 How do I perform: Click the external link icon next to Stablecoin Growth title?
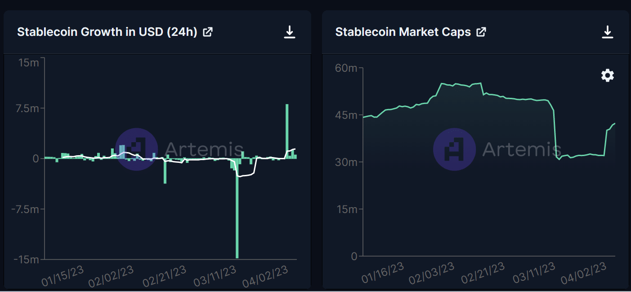[207, 32]
